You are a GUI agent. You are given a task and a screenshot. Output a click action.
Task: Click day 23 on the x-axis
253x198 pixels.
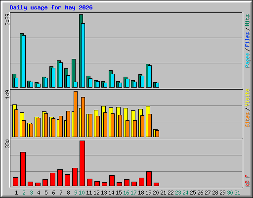(178, 193)
